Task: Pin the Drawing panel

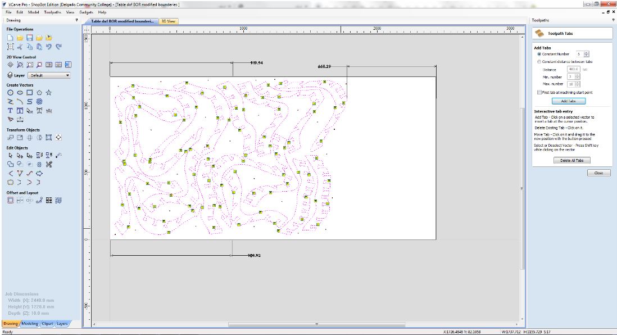Action: tap(77, 20)
